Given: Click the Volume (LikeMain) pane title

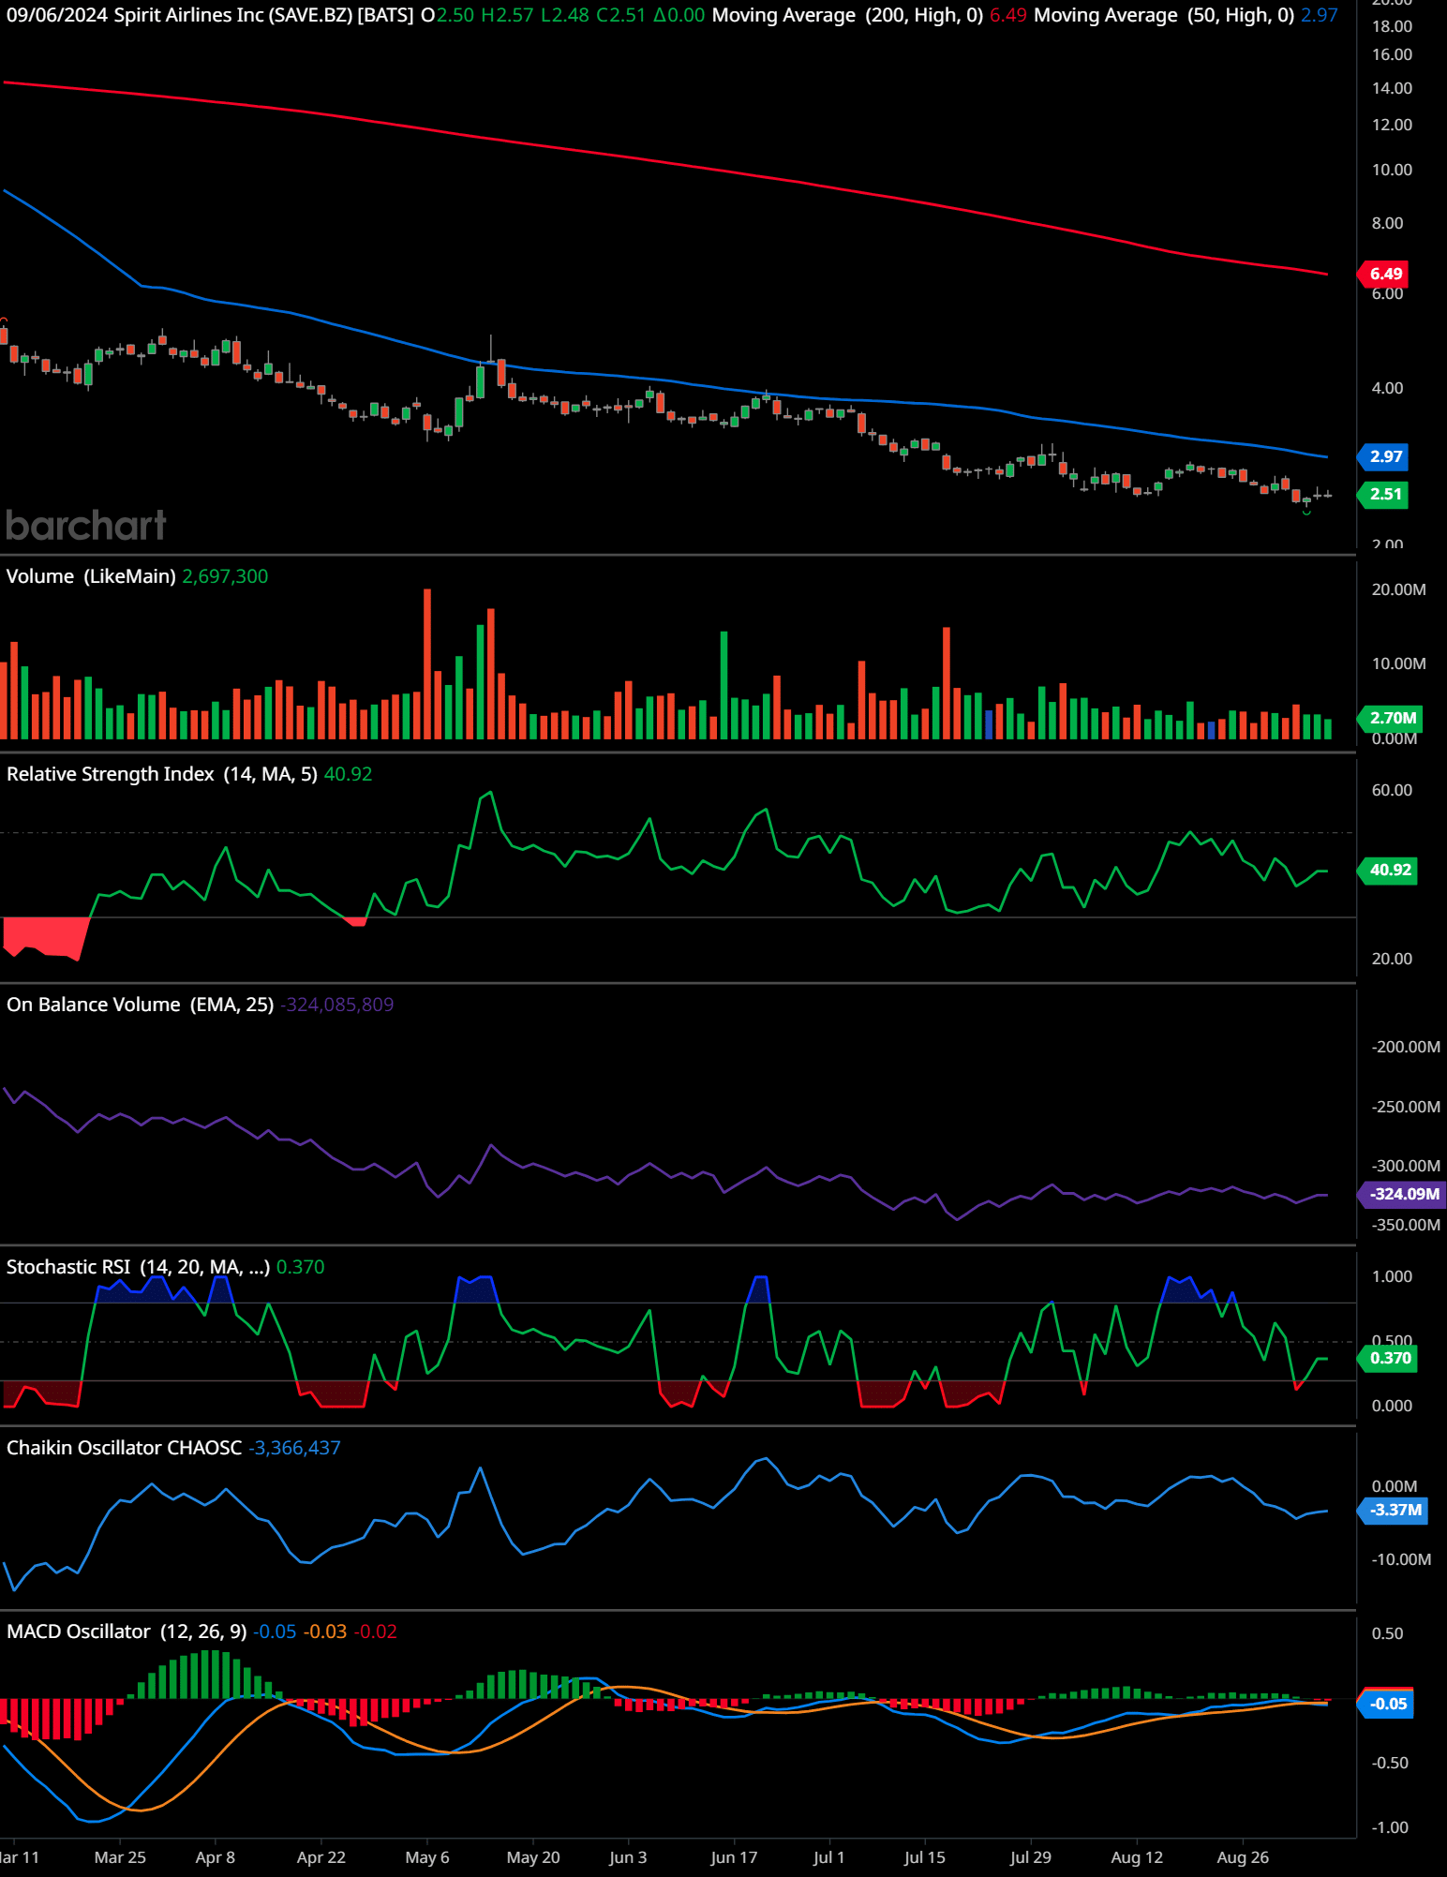Looking at the screenshot, I should (x=91, y=576).
